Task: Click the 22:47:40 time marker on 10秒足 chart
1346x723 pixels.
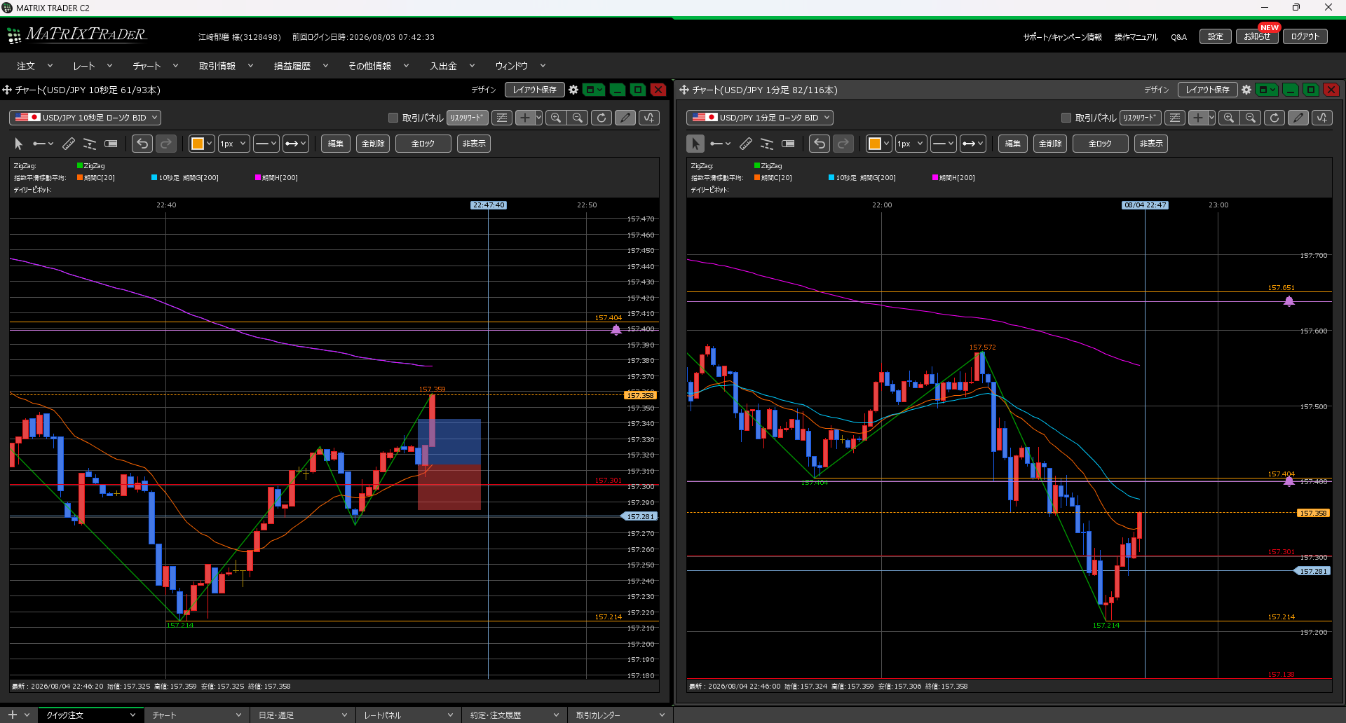Action: coord(488,205)
